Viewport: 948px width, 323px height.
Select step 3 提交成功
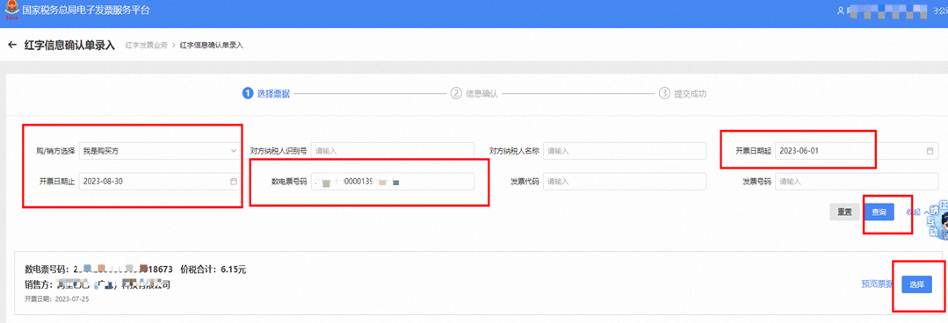[683, 94]
